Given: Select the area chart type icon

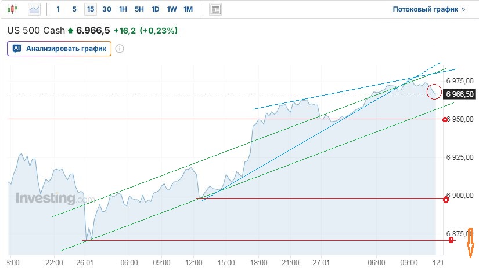Looking at the screenshot, I should [x=35, y=9].
